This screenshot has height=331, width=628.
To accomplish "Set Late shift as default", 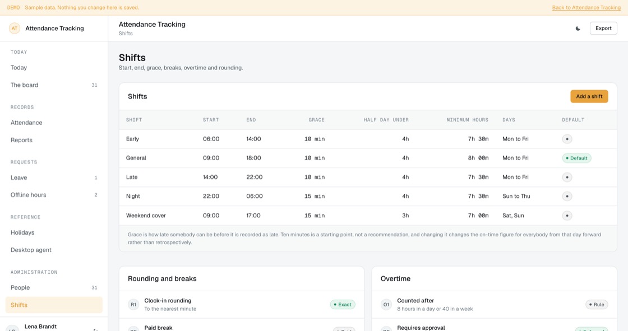I will pos(567,177).
